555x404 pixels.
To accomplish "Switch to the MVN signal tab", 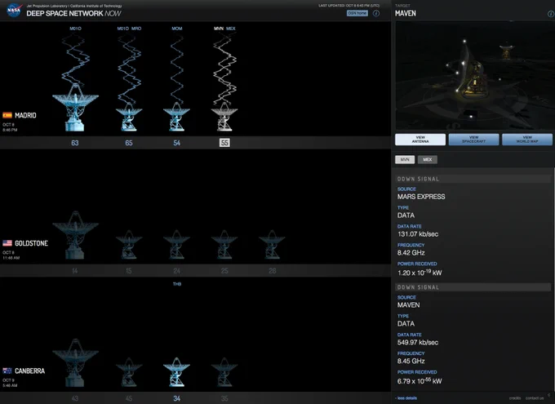I will point(405,160).
